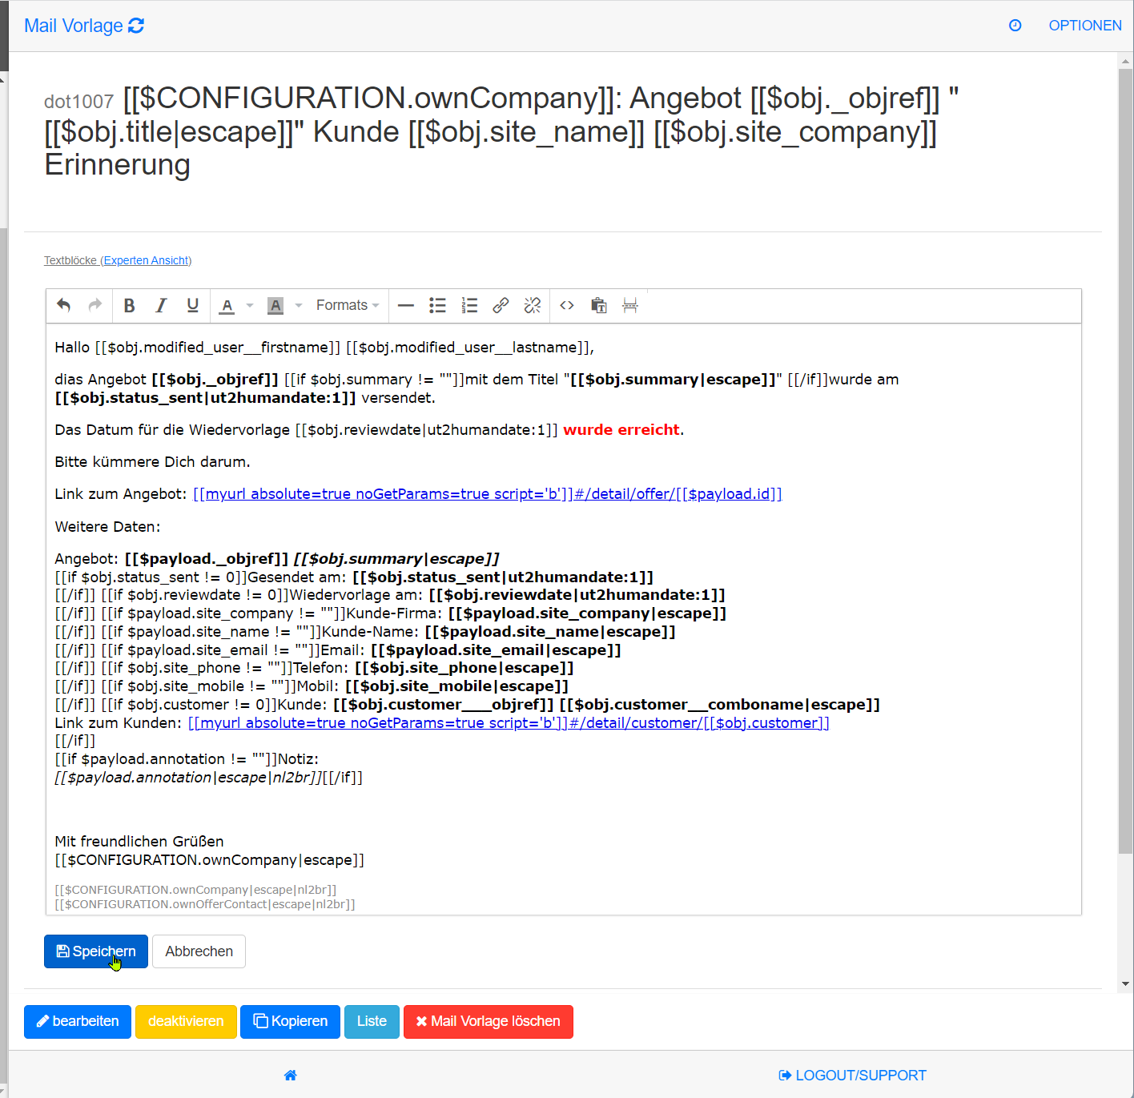Click the customer detail link in the editor

509,723
